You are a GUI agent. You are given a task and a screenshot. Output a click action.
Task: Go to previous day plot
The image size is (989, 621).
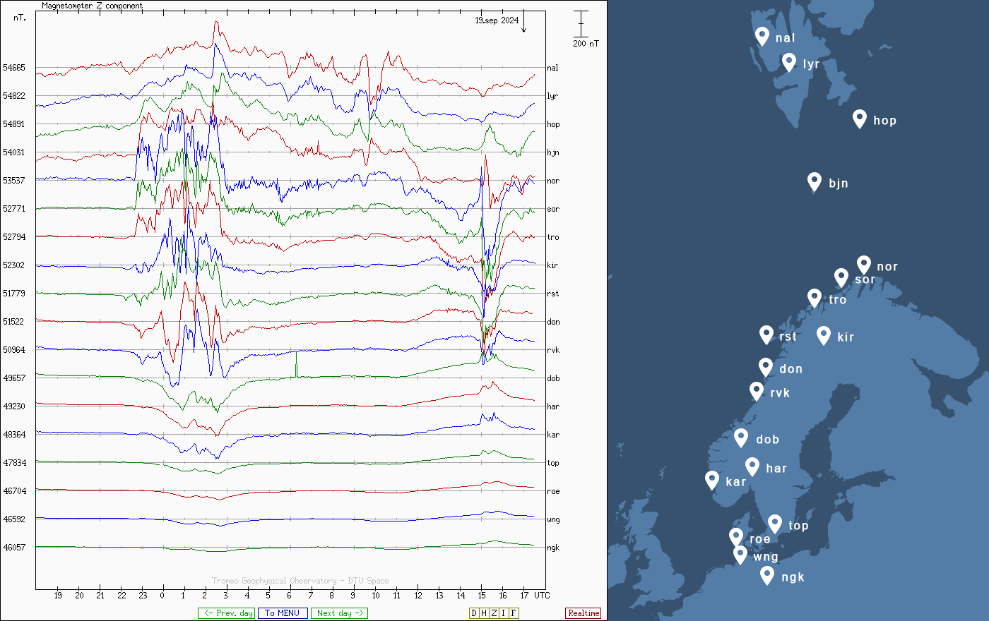pos(226,613)
